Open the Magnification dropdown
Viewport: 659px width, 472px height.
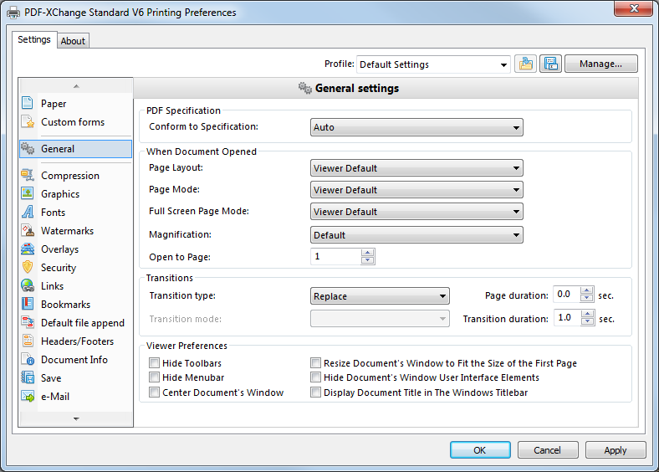[x=416, y=234]
